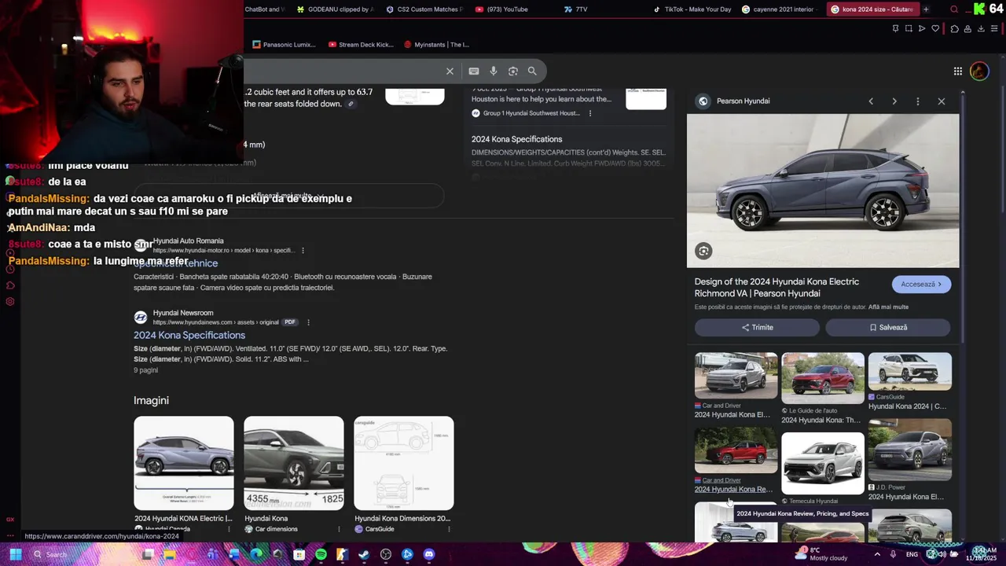The height and width of the screenshot is (566, 1006).
Task: Switch to the CS2 Custom Matches tab
Action: pos(424,9)
